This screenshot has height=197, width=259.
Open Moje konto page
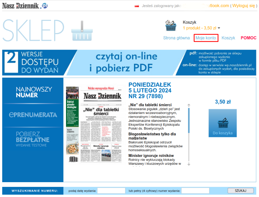coord(206,38)
